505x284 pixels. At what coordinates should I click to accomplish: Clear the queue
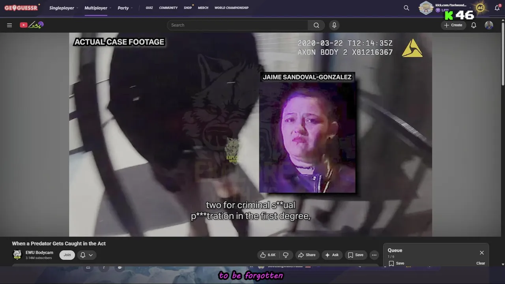(x=481, y=263)
